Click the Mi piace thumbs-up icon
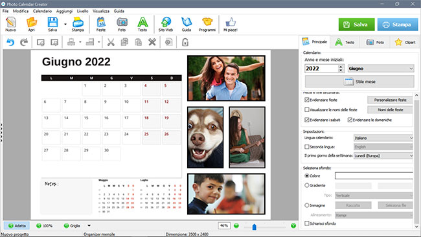 [231, 24]
